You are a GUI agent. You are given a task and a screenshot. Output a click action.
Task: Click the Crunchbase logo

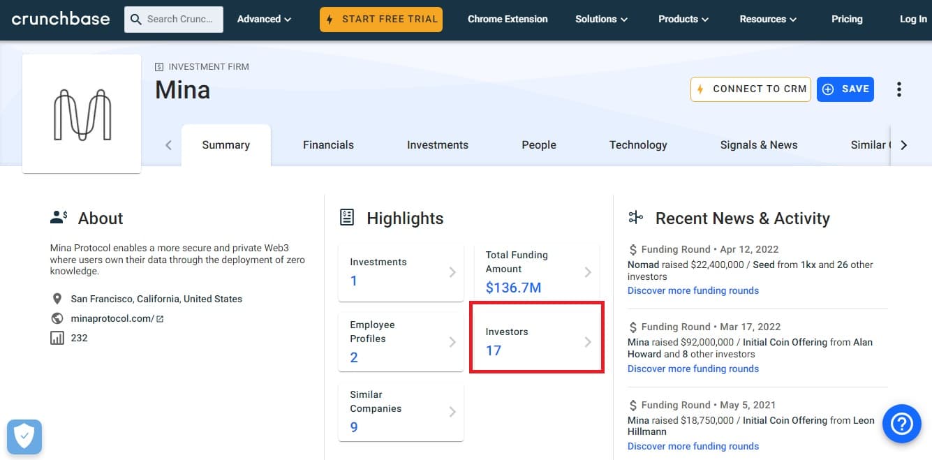[x=61, y=19]
